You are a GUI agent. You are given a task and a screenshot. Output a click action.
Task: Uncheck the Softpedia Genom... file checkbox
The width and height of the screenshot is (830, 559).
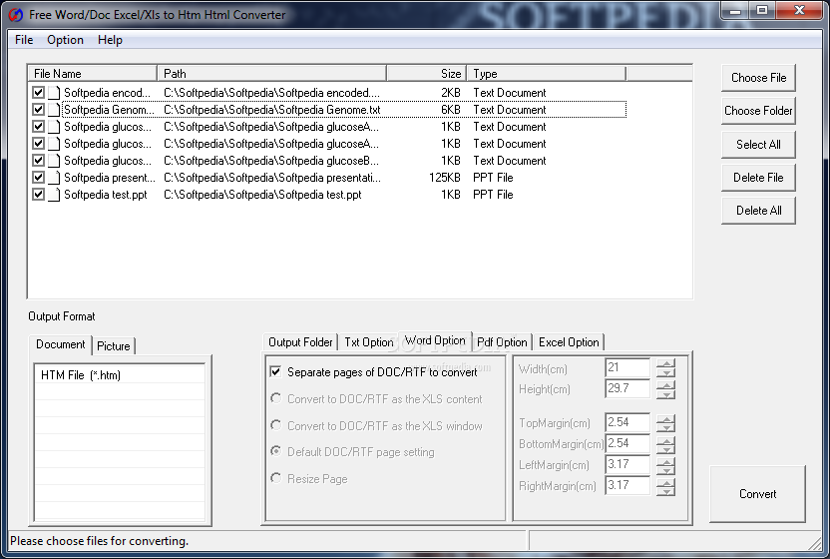pyautogui.click(x=38, y=109)
